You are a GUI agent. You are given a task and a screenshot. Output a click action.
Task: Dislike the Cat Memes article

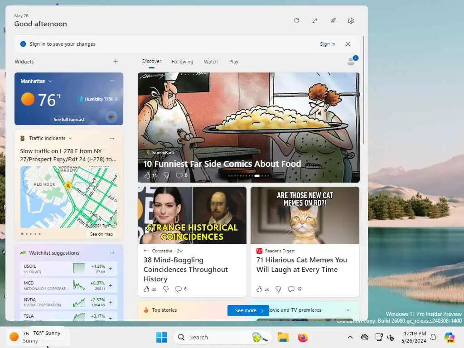pyautogui.click(x=279, y=289)
